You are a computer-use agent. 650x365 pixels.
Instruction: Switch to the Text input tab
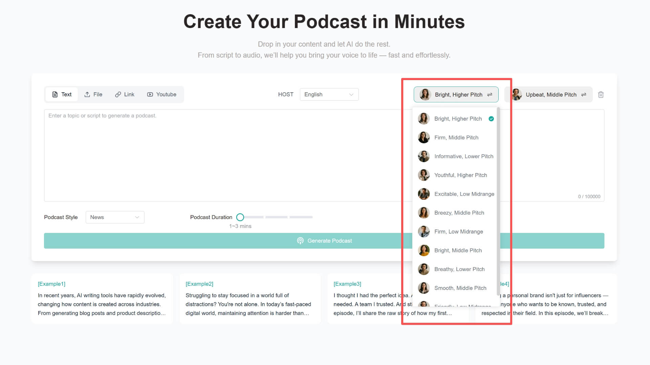(x=62, y=95)
